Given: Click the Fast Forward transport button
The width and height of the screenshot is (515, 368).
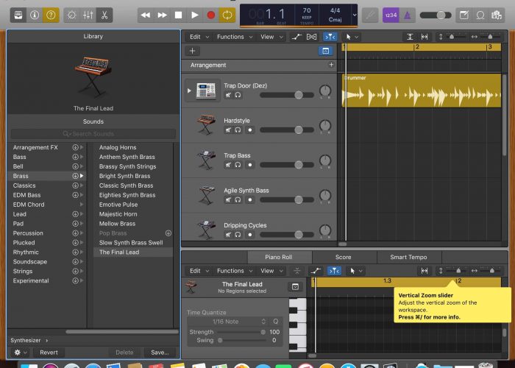Looking at the screenshot, I should pos(162,15).
